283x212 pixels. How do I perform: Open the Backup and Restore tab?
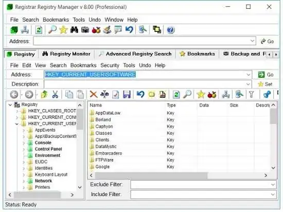click(x=244, y=54)
